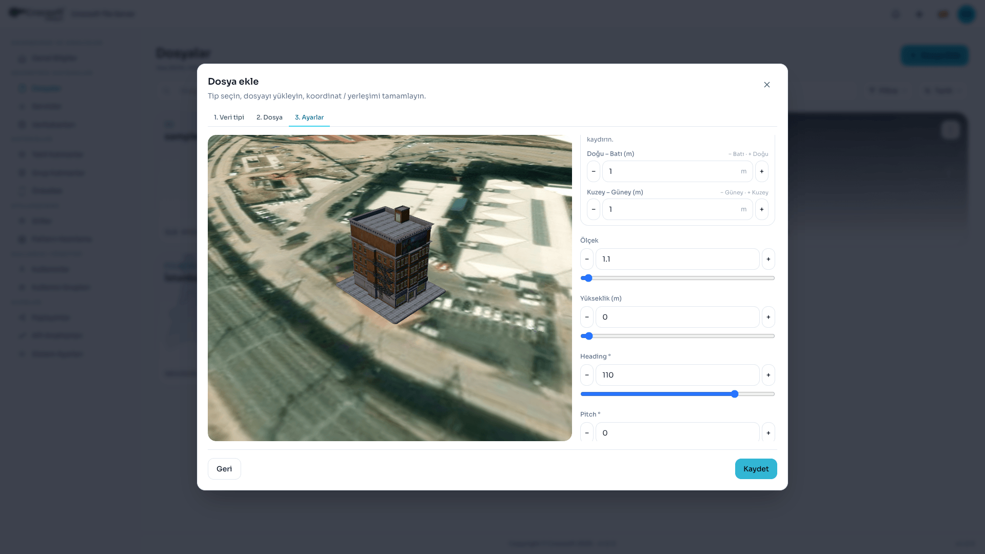This screenshot has width=985, height=554.
Task: Click the Yükseklik slider track
Action: pyautogui.click(x=678, y=336)
